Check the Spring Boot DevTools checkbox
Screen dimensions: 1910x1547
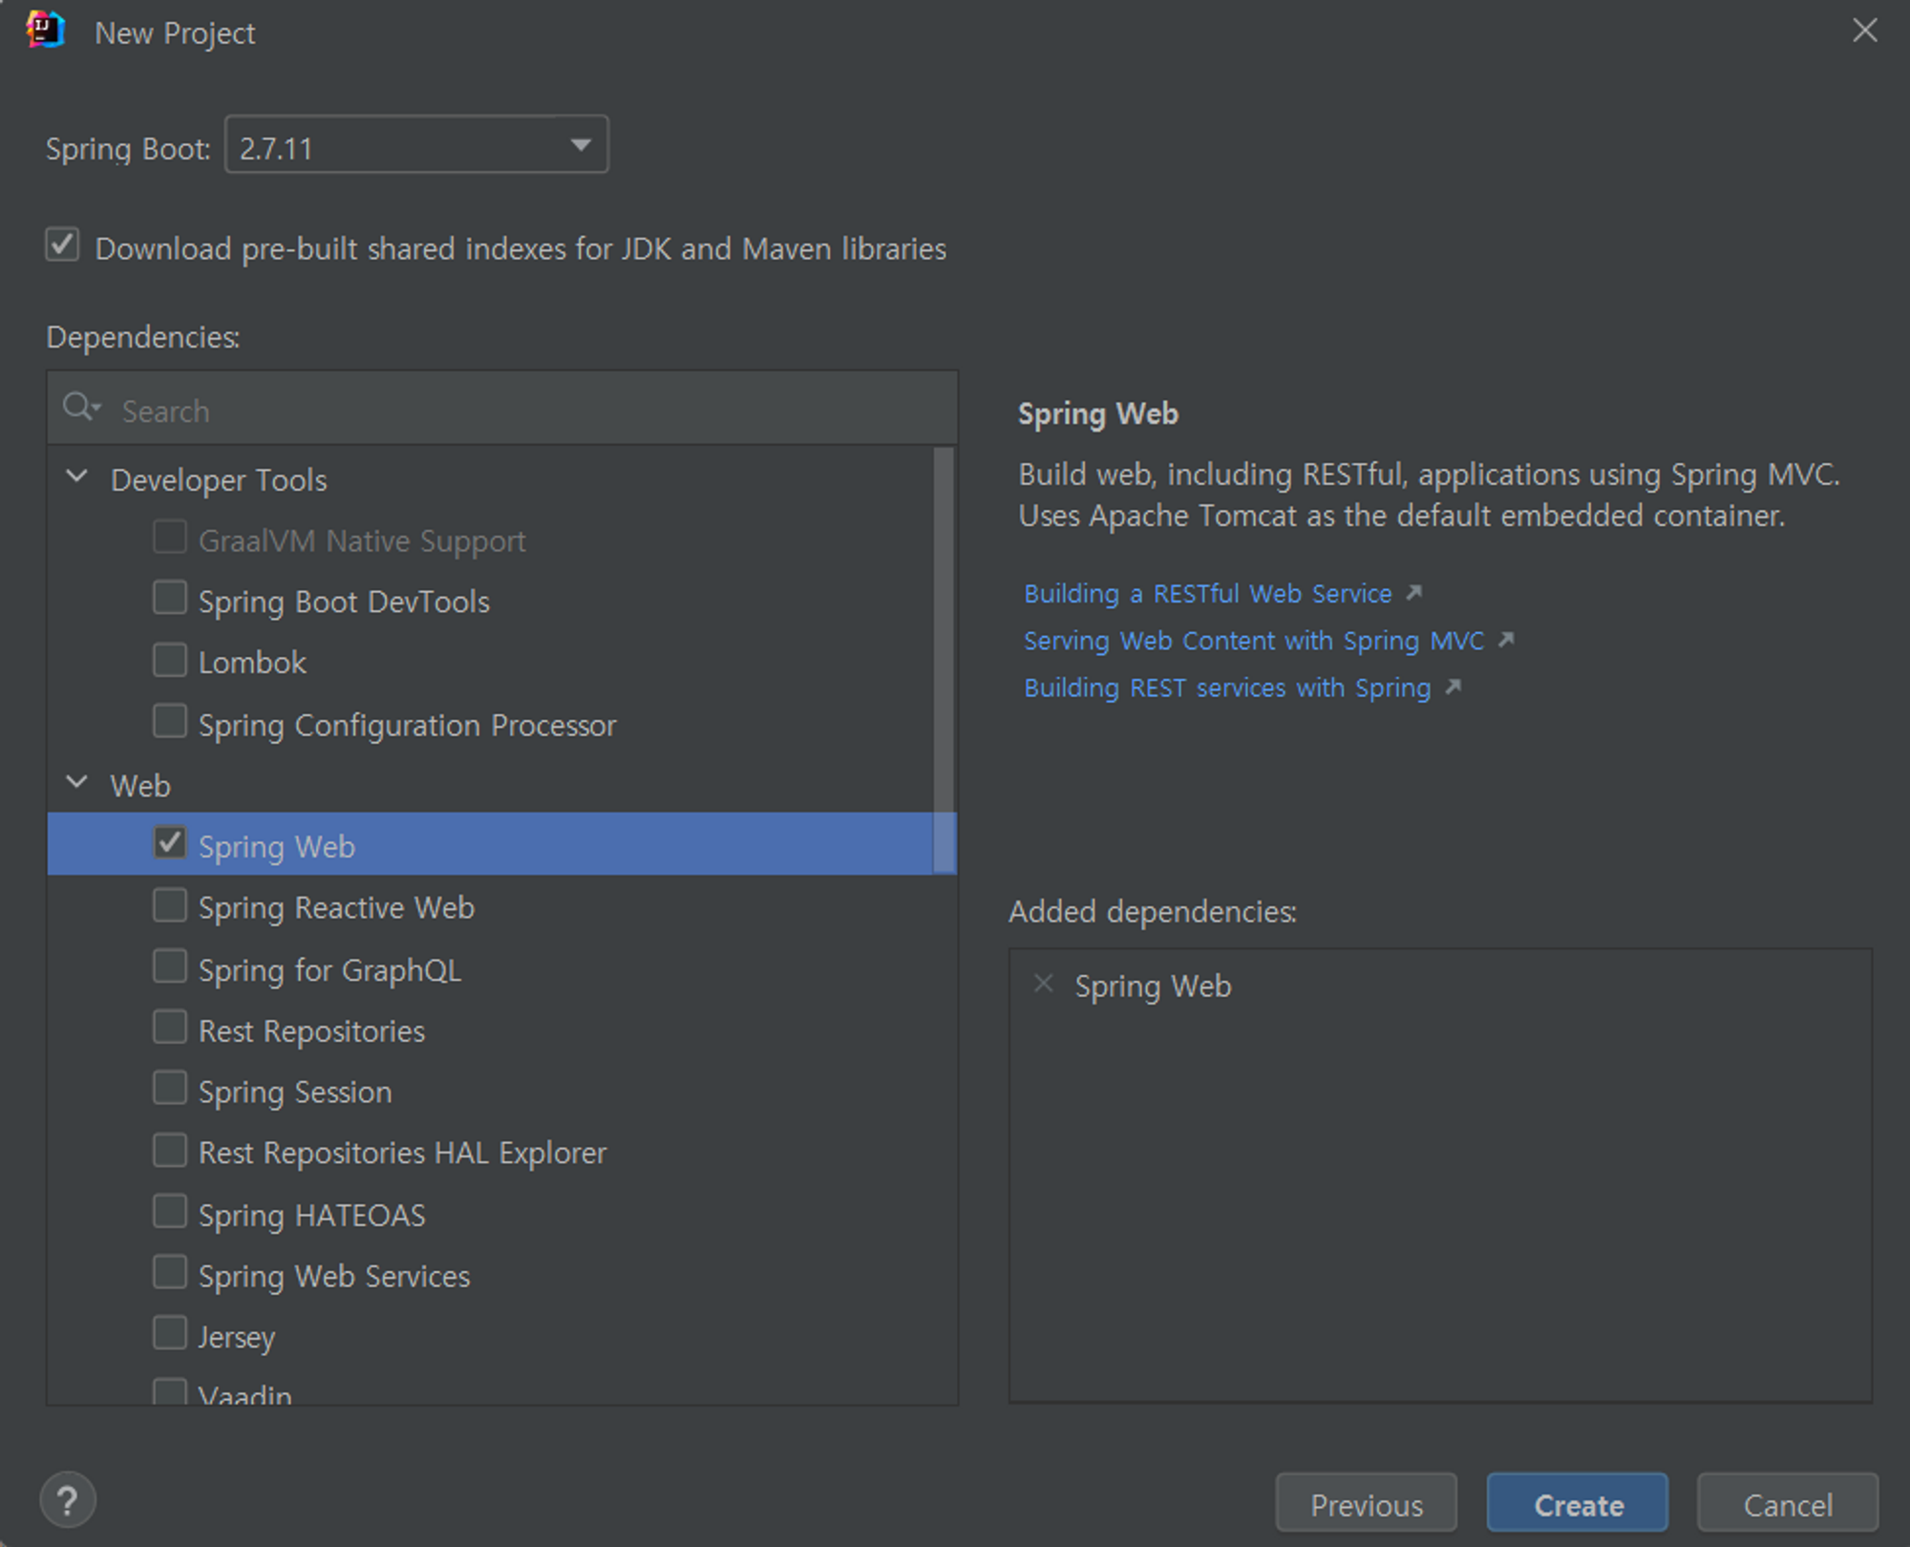coord(170,599)
